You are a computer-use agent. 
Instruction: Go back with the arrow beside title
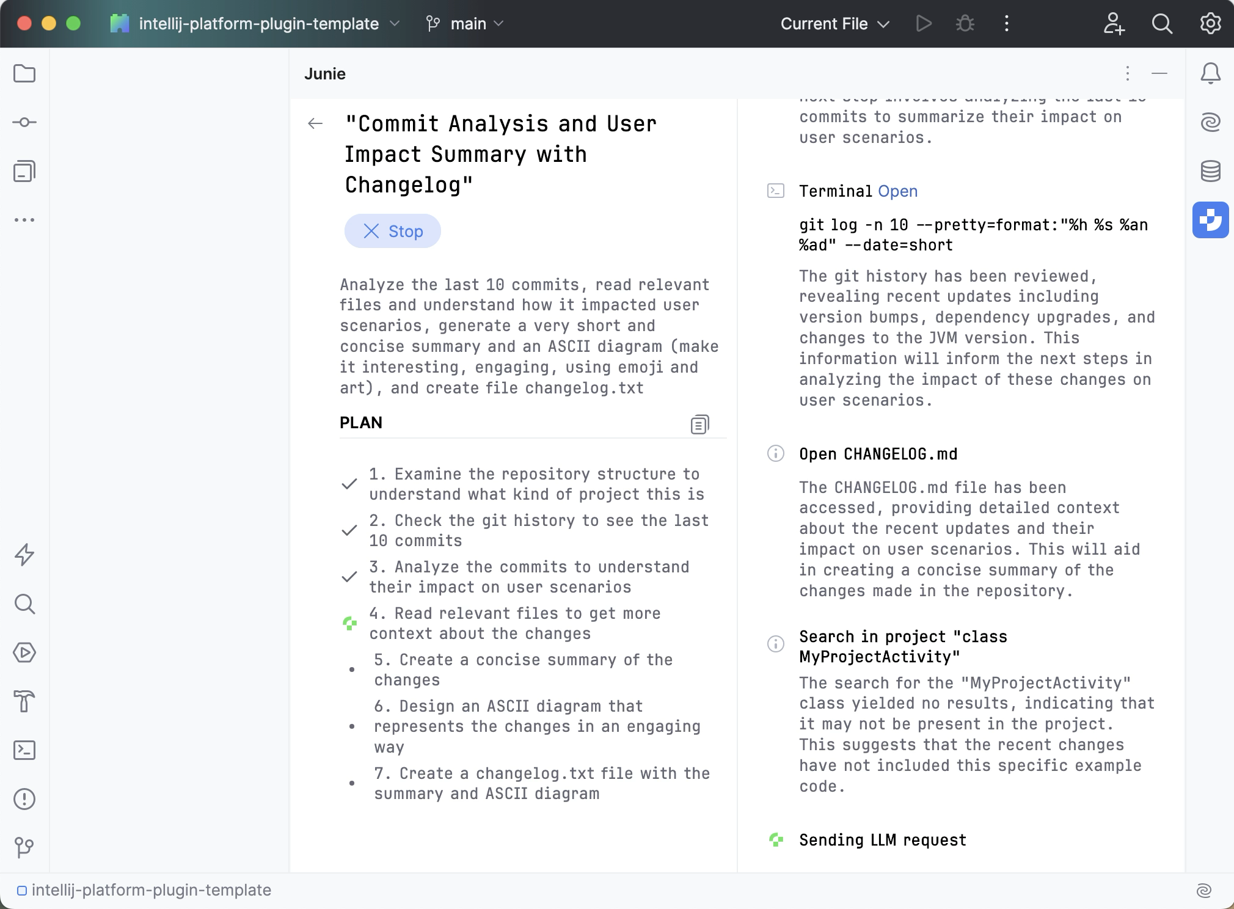[x=315, y=124]
